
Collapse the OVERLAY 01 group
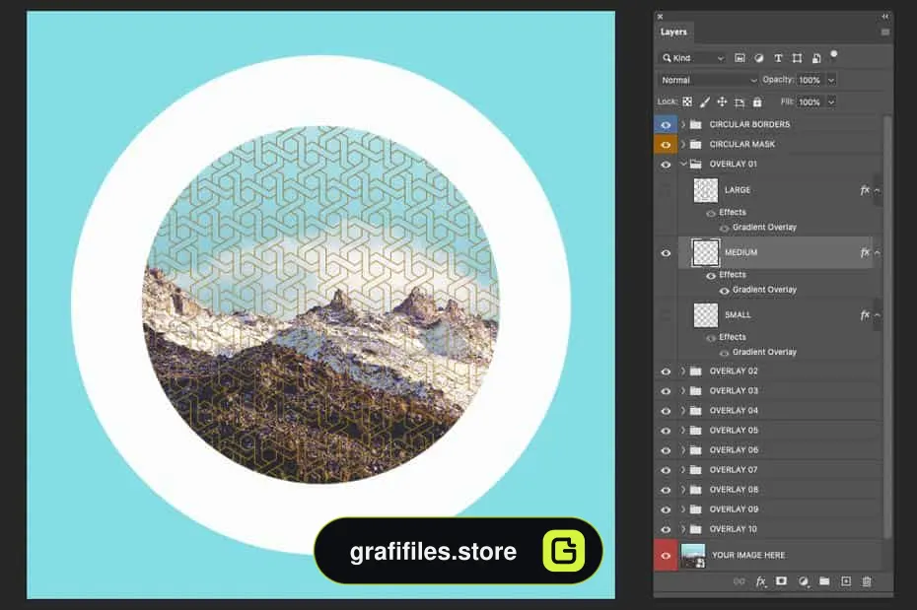point(683,165)
